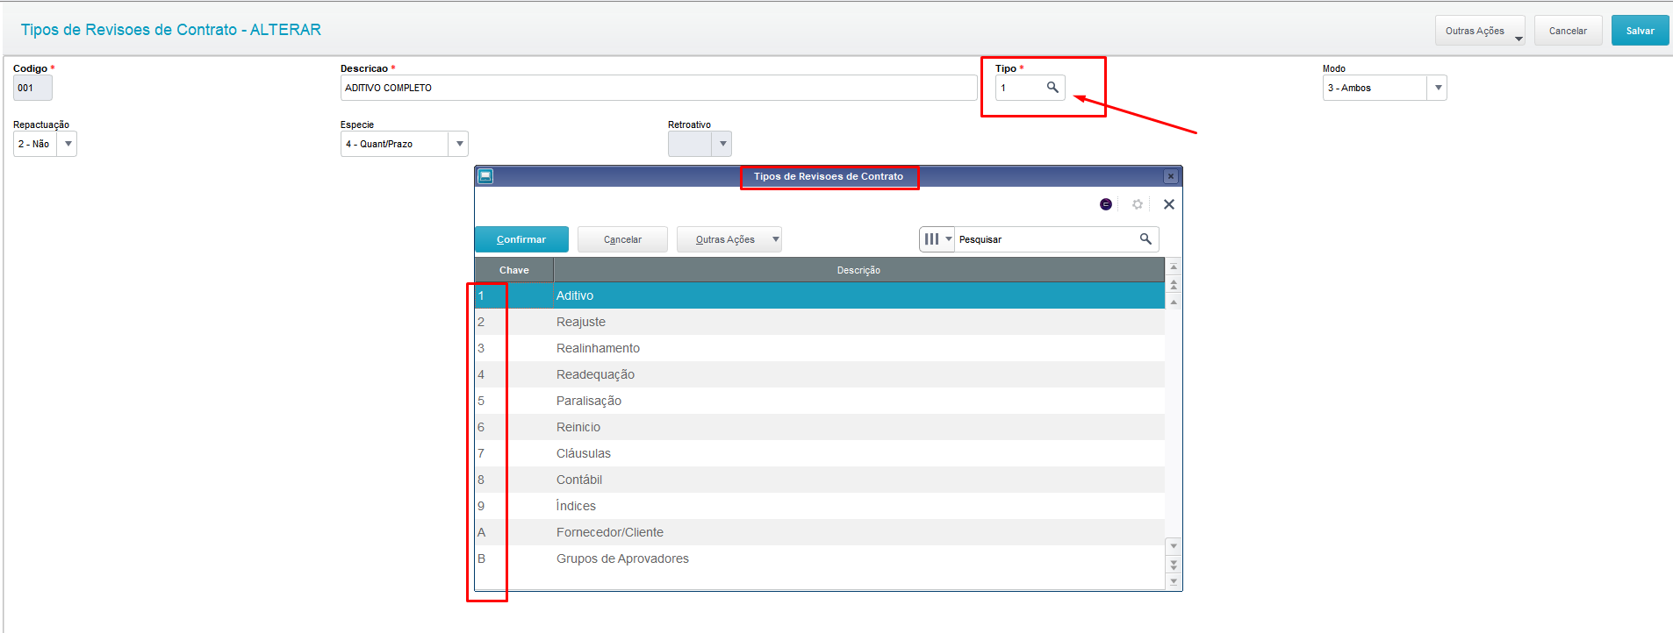Close dialog via small title bar button
The height and width of the screenshot is (633, 1673).
pos(1170,176)
